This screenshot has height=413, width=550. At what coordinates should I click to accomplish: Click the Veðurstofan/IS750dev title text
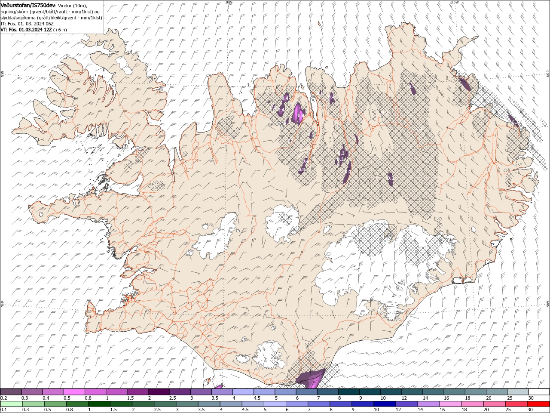[28, 5]
